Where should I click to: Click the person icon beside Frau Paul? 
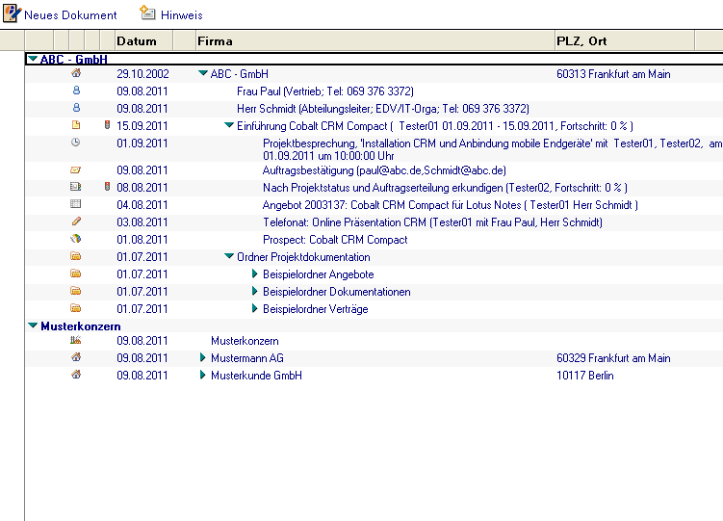tap(76, 91)
